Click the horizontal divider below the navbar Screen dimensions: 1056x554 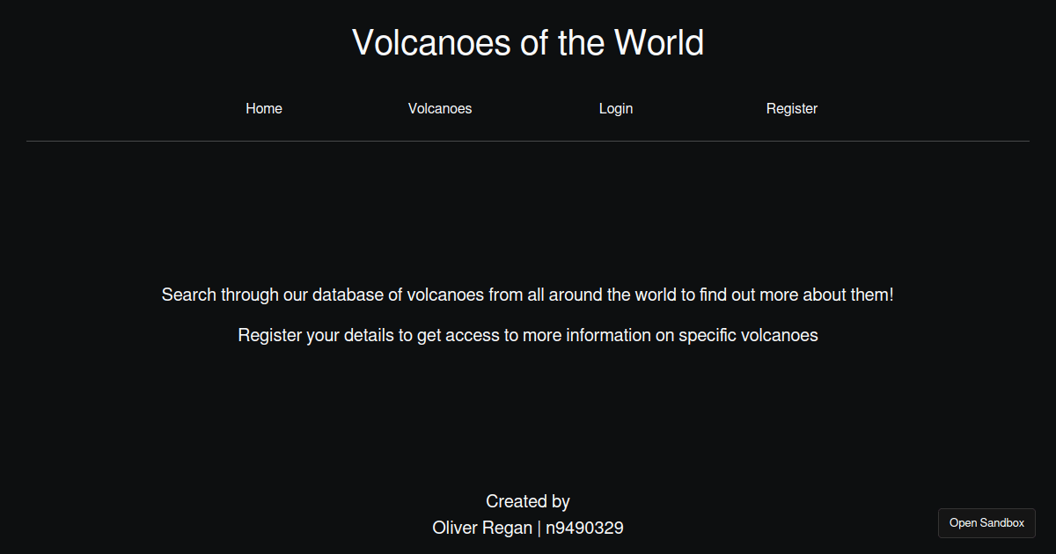point(528,141)
